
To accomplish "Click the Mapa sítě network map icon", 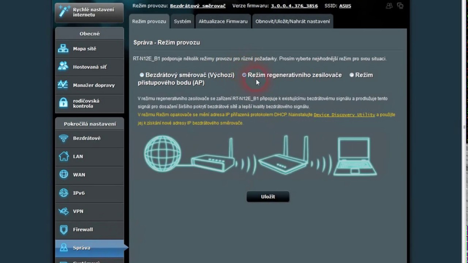I will coord(63,49).
